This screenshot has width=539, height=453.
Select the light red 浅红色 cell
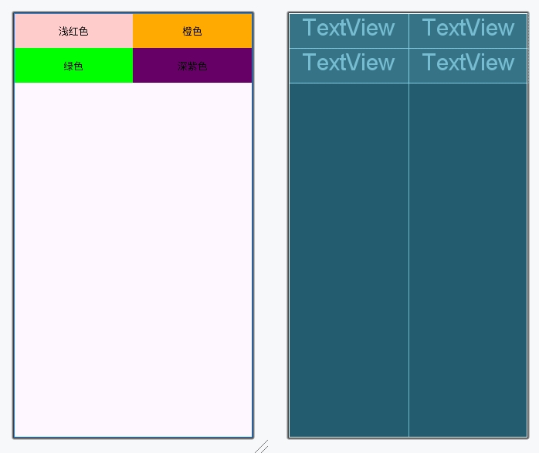pos(73,31)
